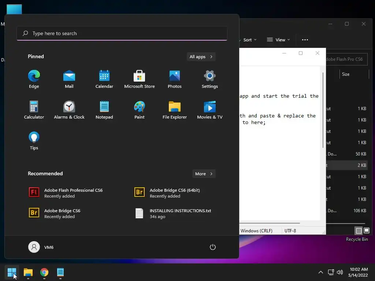The image size is (375, 281).
Task: Open Google Chrome from the taskbar
Action: (44, 272)
